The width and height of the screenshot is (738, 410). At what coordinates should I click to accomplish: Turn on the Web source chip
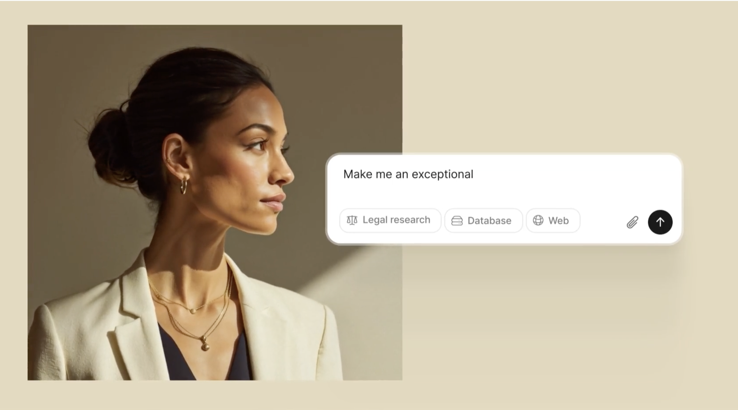coord(553,221)
